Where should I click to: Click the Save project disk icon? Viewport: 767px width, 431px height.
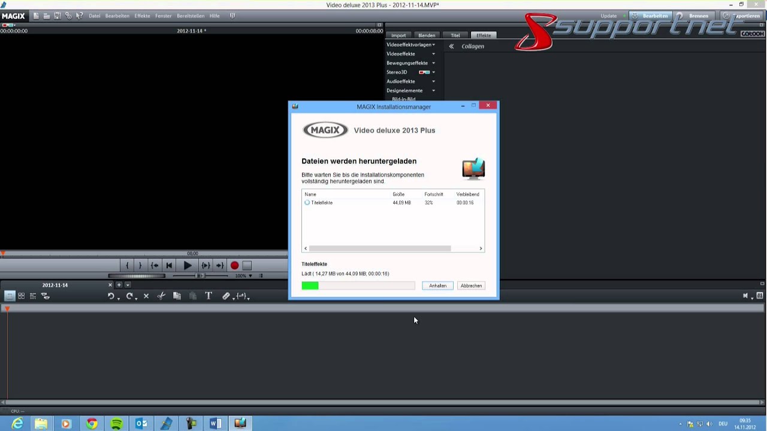pyautogui.click(x=57, y=16)
